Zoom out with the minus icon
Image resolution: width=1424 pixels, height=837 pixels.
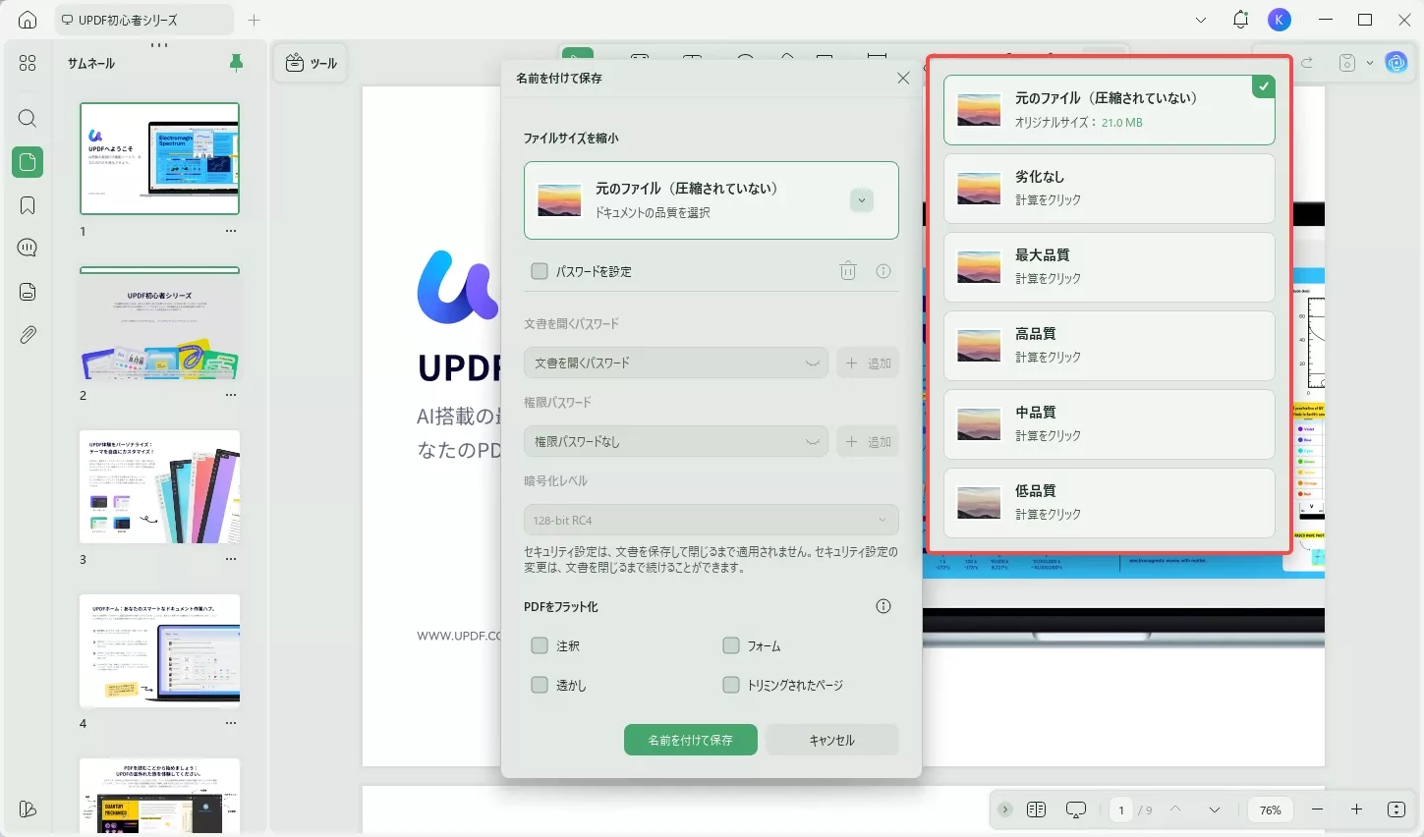[x=1317, y=809]
